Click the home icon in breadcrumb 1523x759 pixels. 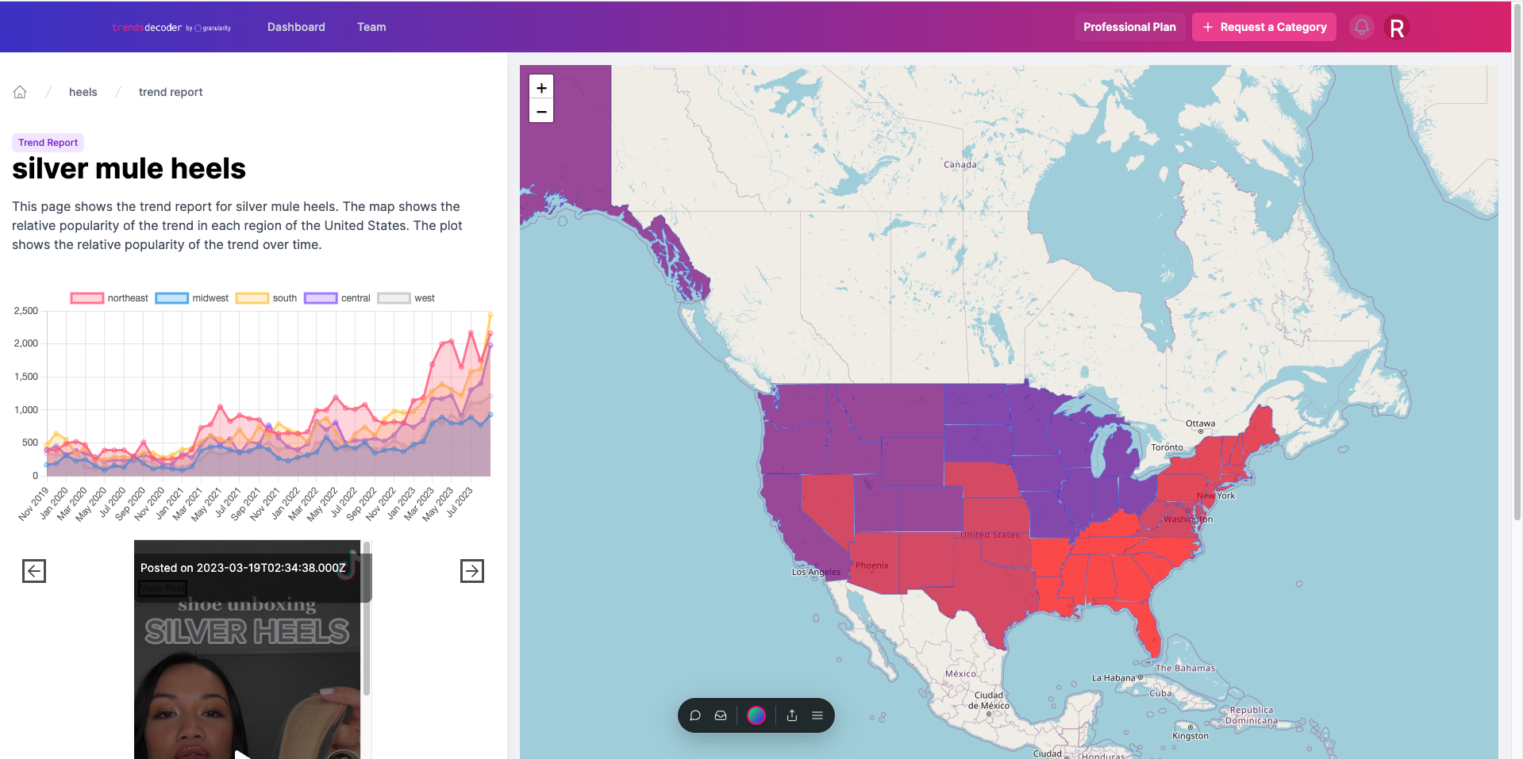[x=20, y=92]
